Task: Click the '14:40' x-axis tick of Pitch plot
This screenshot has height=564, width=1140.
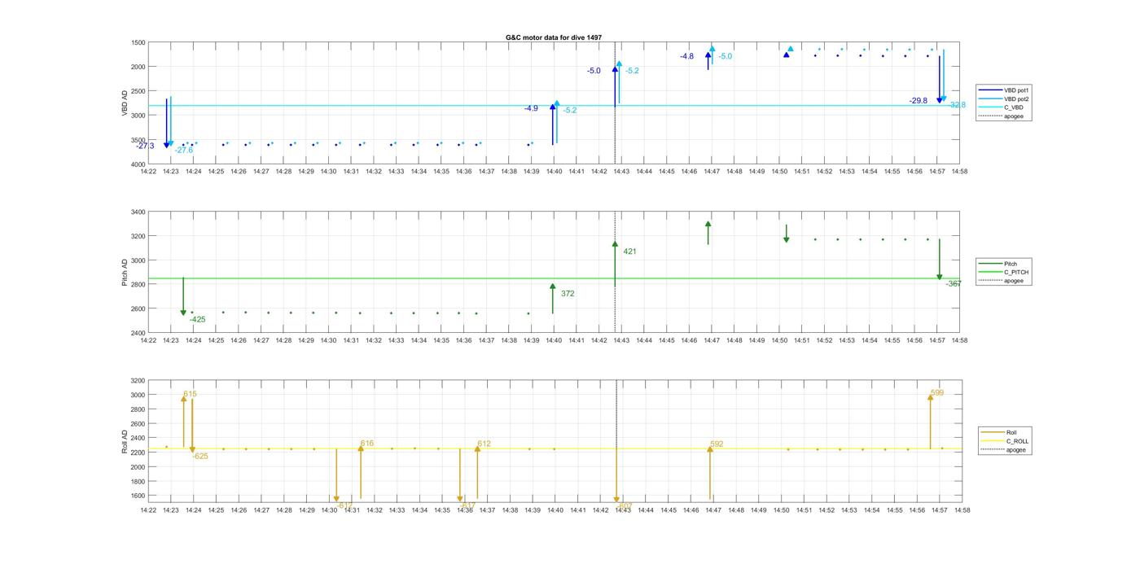Action: pos(554,340)
